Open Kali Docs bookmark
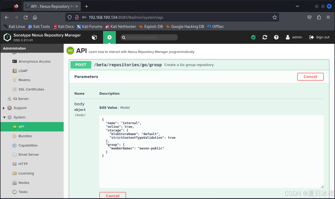The height and width of the screenshot is (199, 335). coord(63,27)
